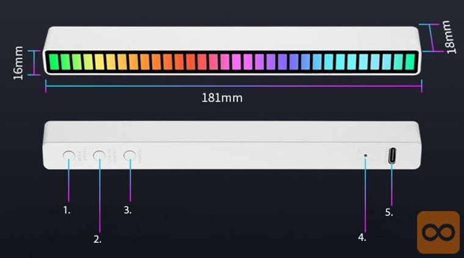This screenshot has height=258, width=464.
Task: Click the 181mm length label
Action: tap(222, 98)
